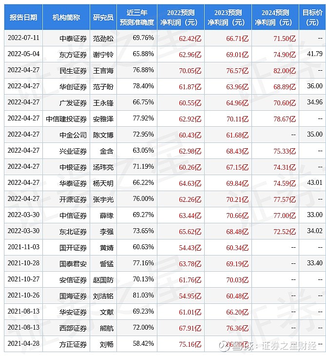Select the date cell 2021-10-26
This screenshot has width=326, height=356.
(23, 295)
